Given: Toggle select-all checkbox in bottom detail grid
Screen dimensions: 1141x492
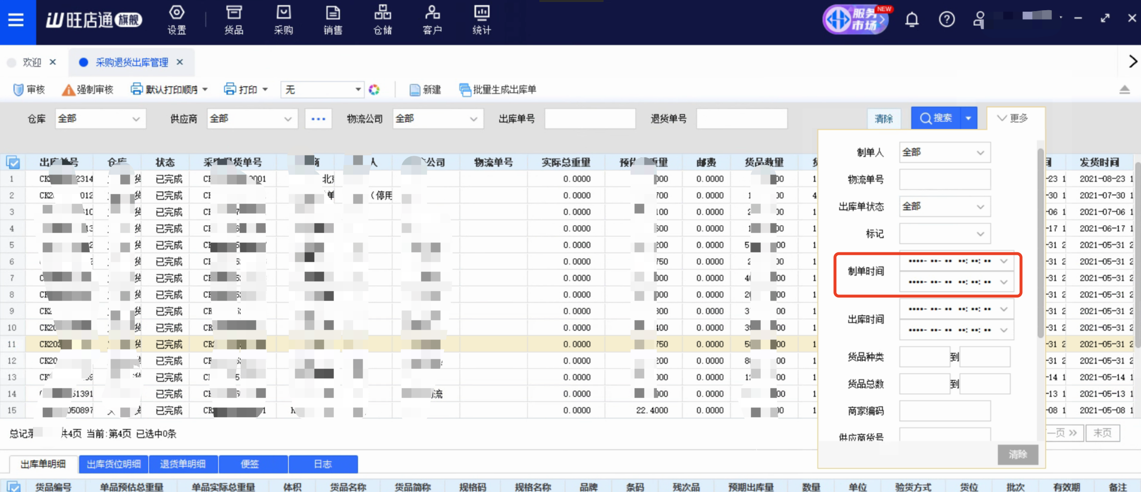Looking at the screenshot, I should [14, 486].
